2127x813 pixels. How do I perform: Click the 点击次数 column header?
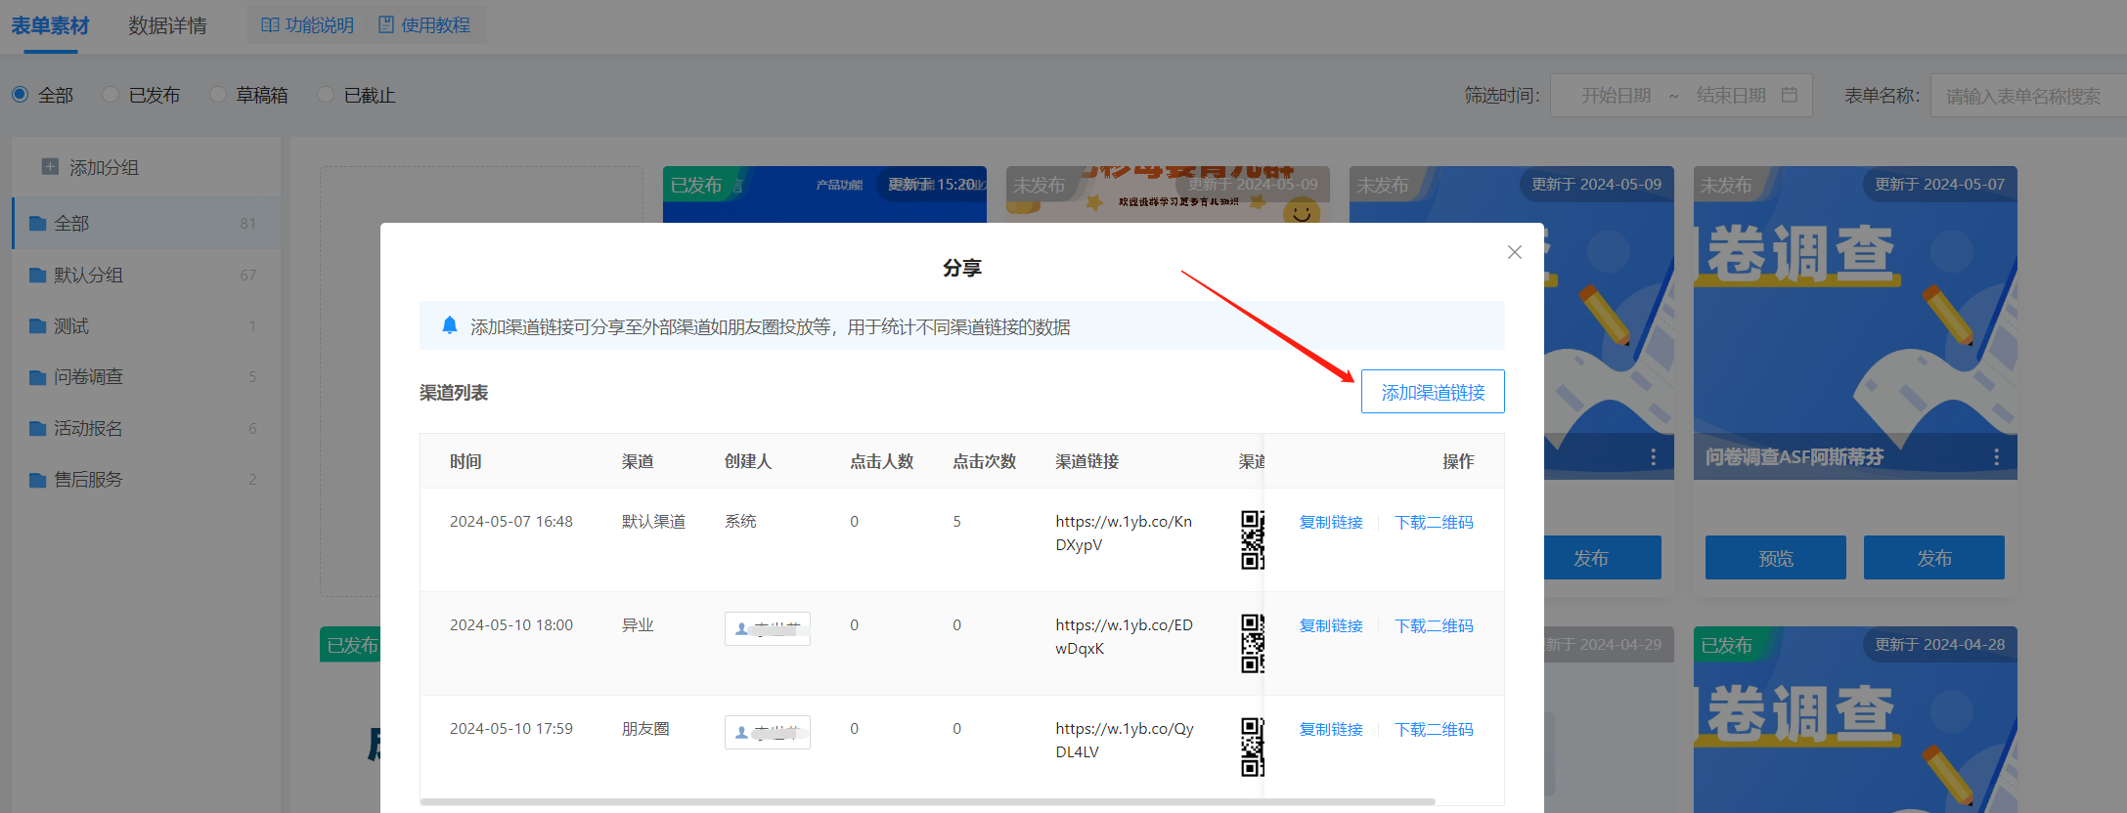click(x=985, y=461)
